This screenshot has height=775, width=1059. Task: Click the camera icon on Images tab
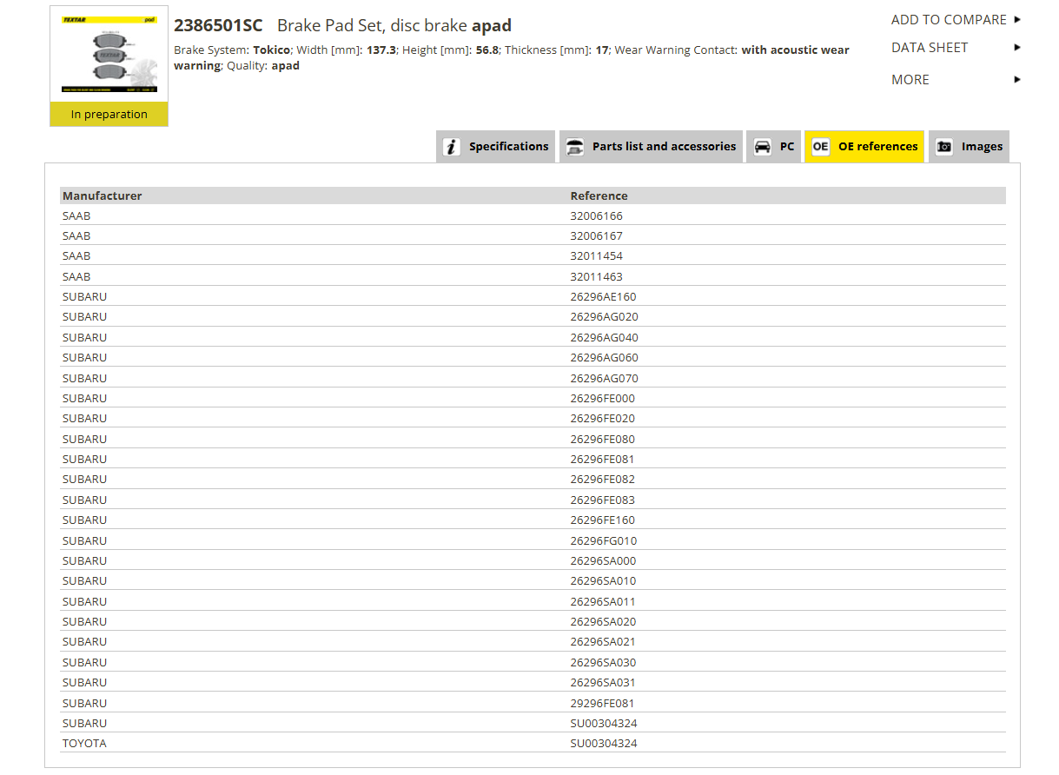coord(943,147)
